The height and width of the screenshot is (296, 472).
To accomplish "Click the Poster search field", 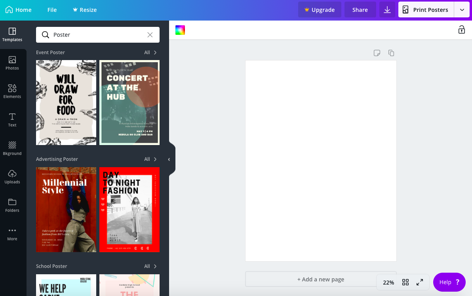I will coord(98,35).
